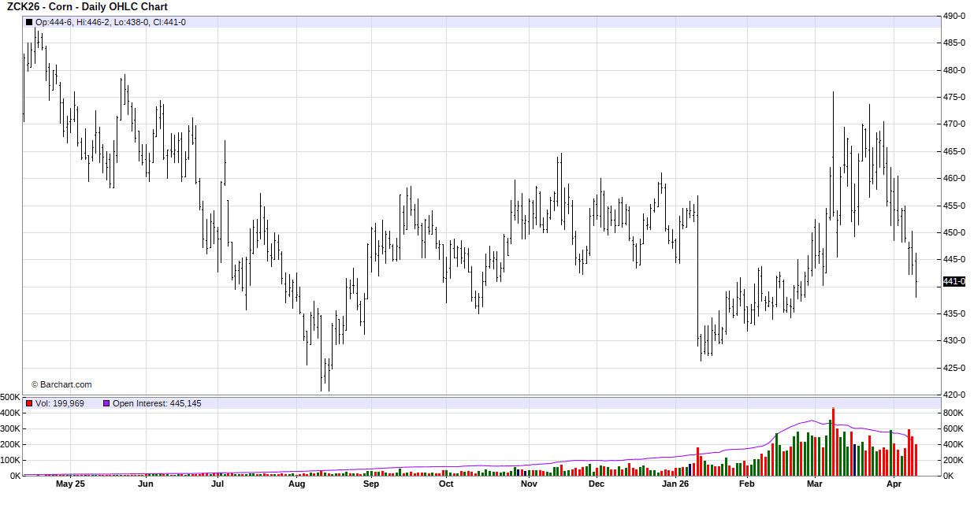Click the black OHLC legend square
The height and width of the screenshot is (508, 974).
coord(29,22)
